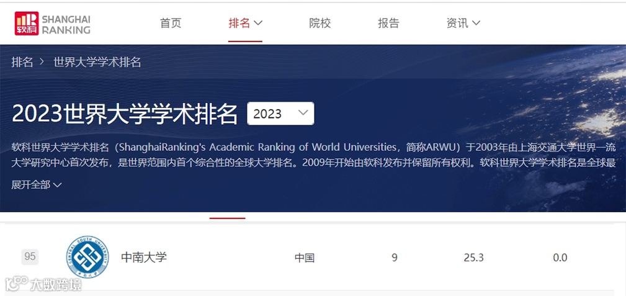
Task: Click the total score 25.3
Action: [x=473, y=258]
